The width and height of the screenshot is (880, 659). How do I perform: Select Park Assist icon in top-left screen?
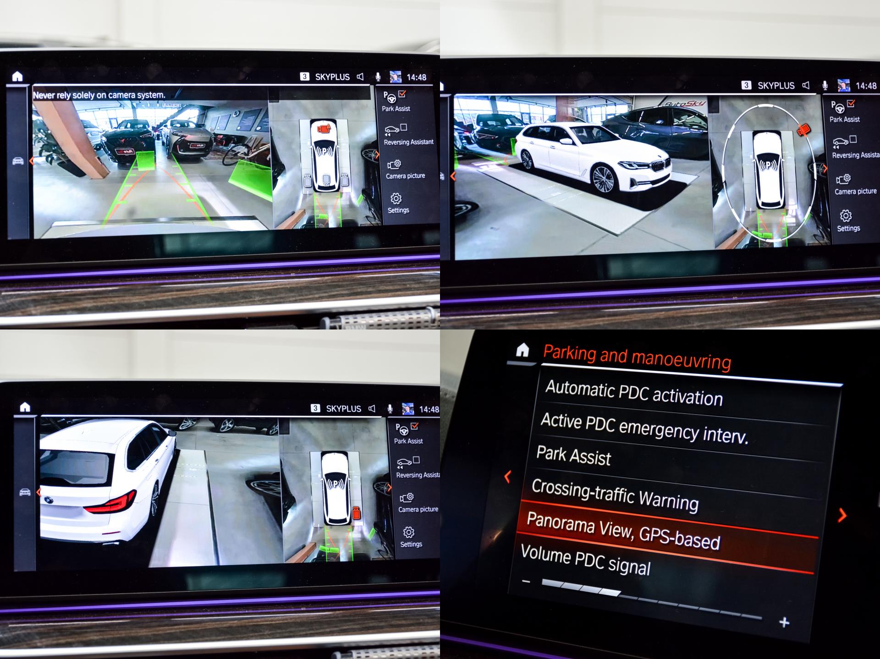point(389,97)
